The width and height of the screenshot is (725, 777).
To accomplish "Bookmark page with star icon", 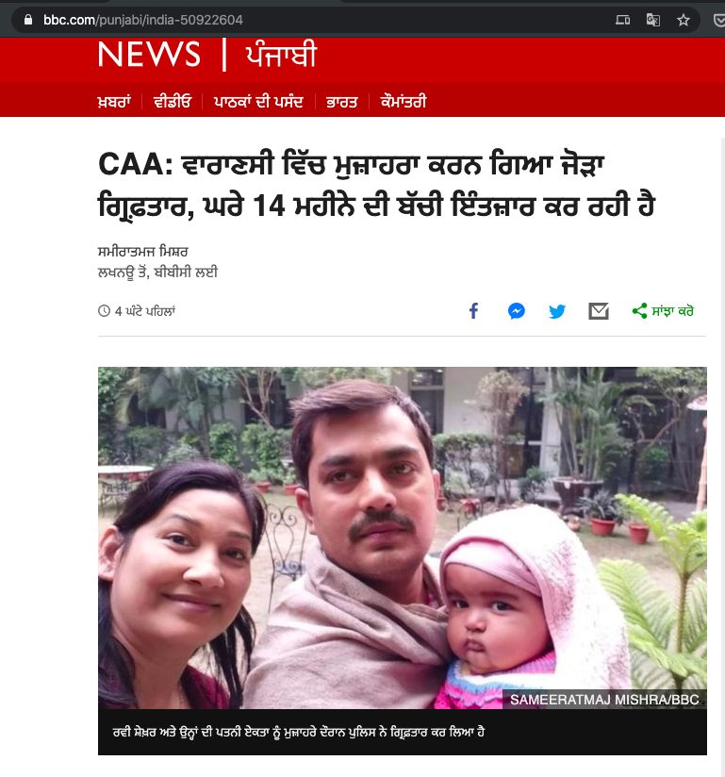I will tap(684, 20).
